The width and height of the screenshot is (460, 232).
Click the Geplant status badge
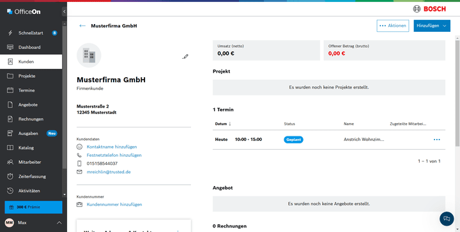pos(293,140)
